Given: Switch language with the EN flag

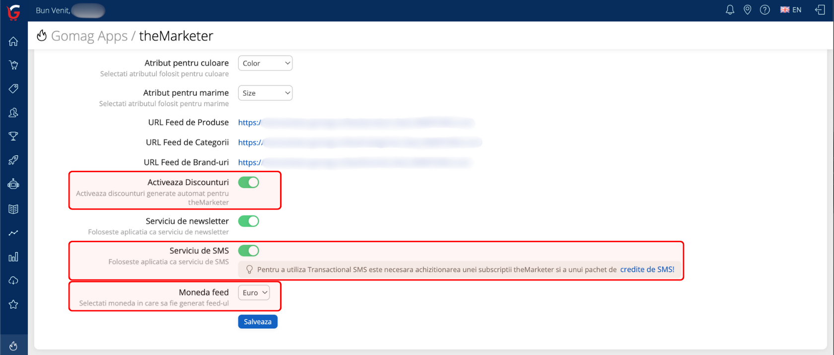Looking at the screenshot, I should click(x=791, y=10).
